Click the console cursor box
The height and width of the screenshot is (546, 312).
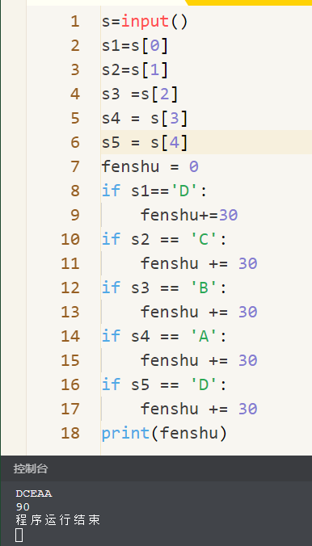pyautogui.click(x=19, y=535)
